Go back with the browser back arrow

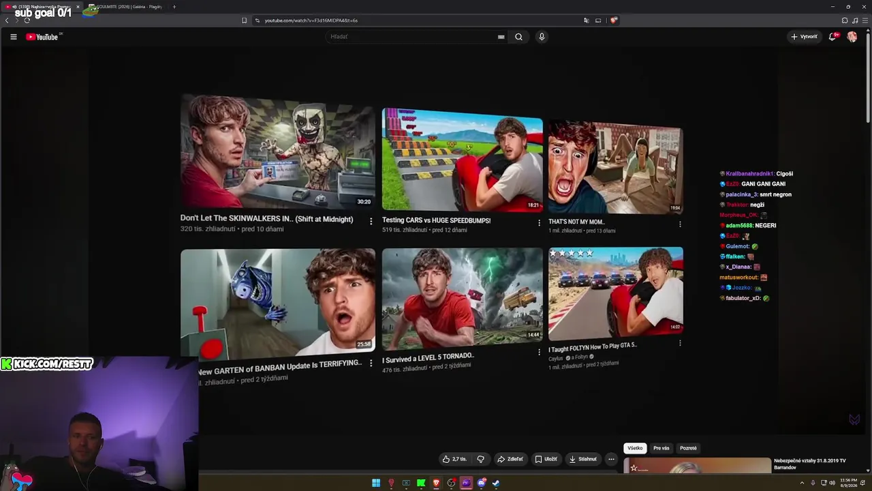coord(7,20)
